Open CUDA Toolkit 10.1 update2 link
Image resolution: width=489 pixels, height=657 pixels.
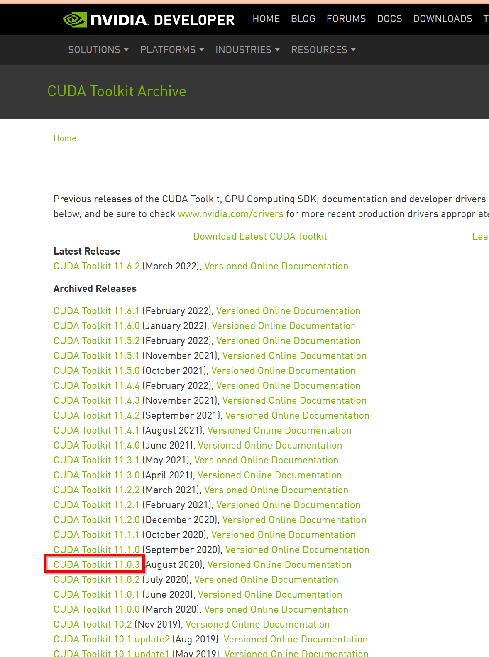[x=112, y=639]
